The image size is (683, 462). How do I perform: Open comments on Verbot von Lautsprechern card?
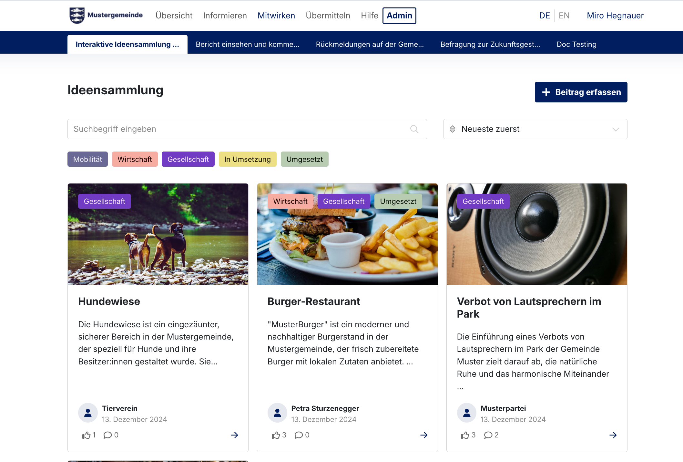[x=488, y=435]
